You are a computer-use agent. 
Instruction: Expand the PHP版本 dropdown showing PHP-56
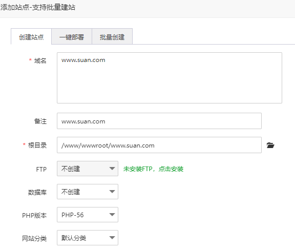point(88,215)
